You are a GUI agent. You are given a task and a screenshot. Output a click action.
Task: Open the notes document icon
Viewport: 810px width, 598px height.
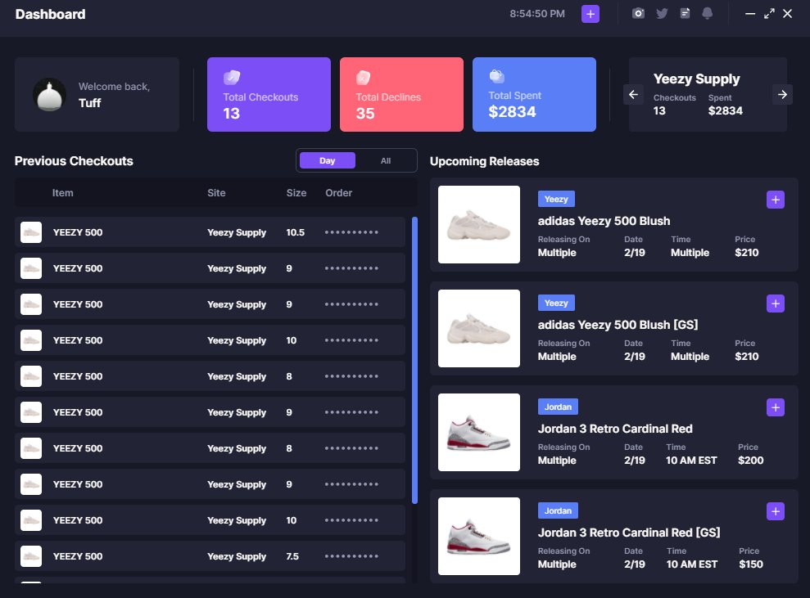(685, 13)
